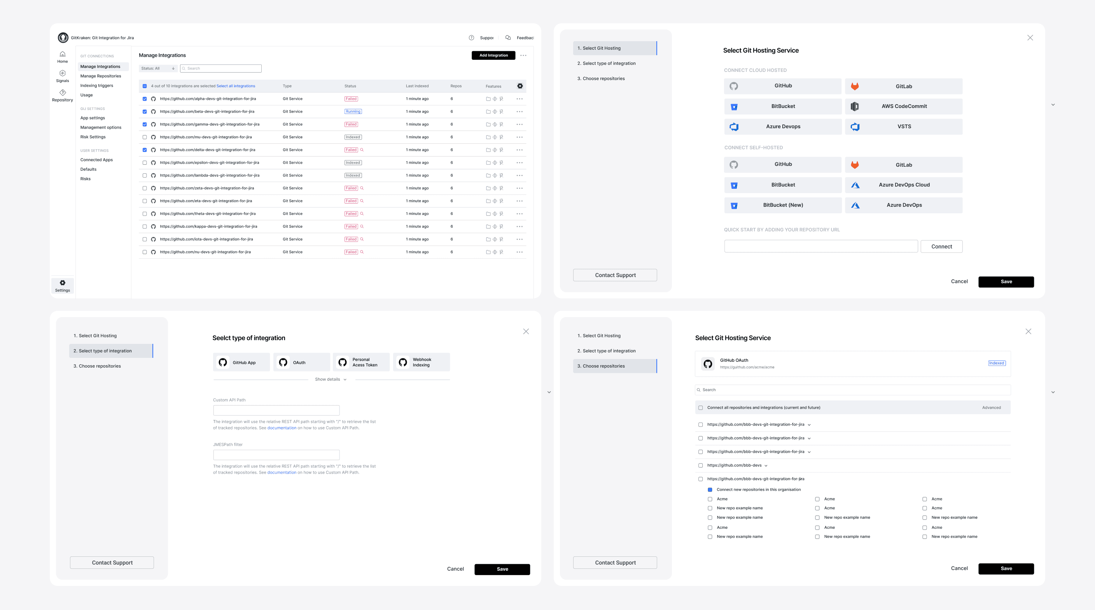Click the Select all integrations link

click(x=236, y=86)
